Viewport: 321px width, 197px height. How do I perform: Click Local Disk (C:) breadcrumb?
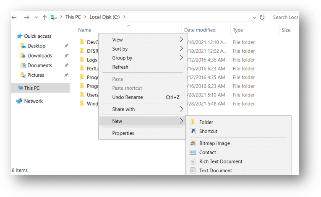104,17
